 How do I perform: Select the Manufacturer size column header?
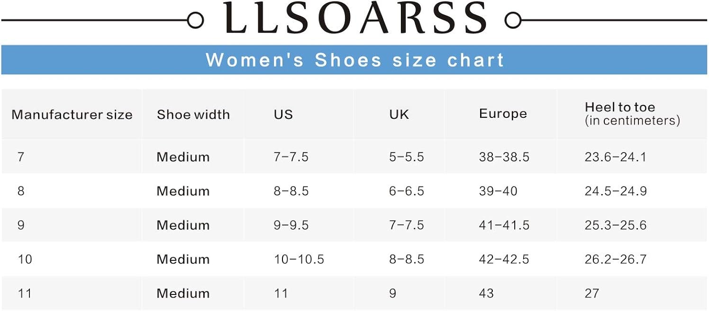72,115
